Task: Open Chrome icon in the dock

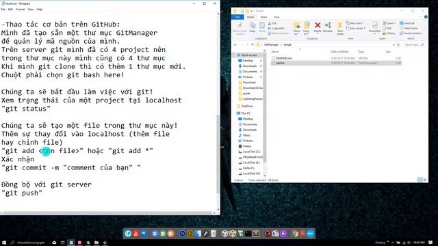Action: point(295,234)
